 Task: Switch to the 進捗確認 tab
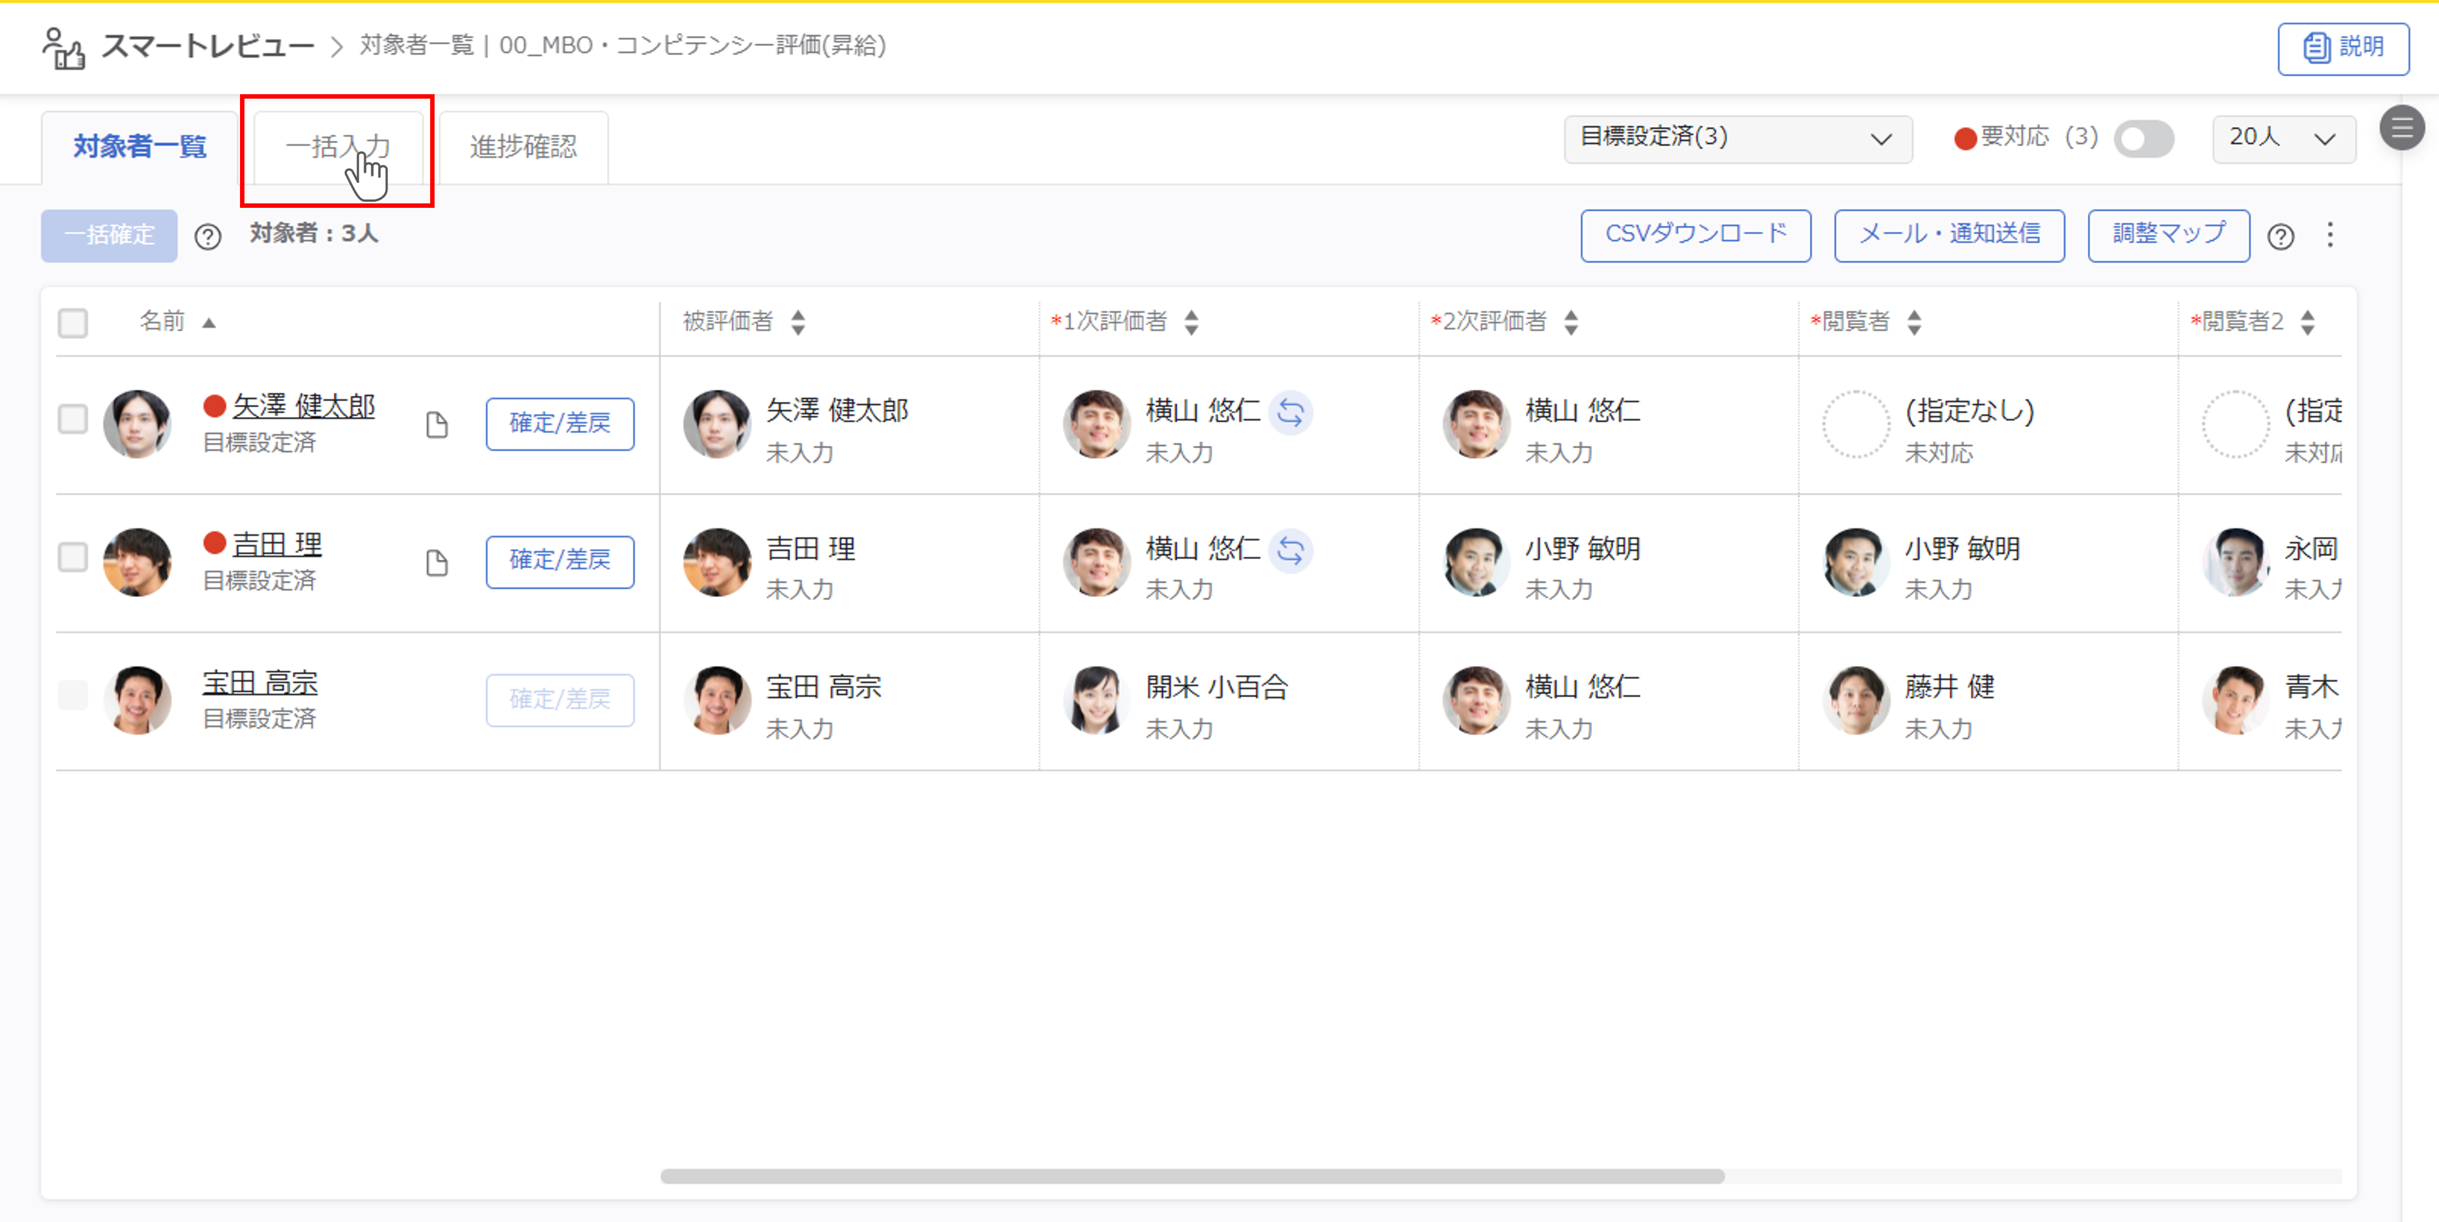(523, 147)
